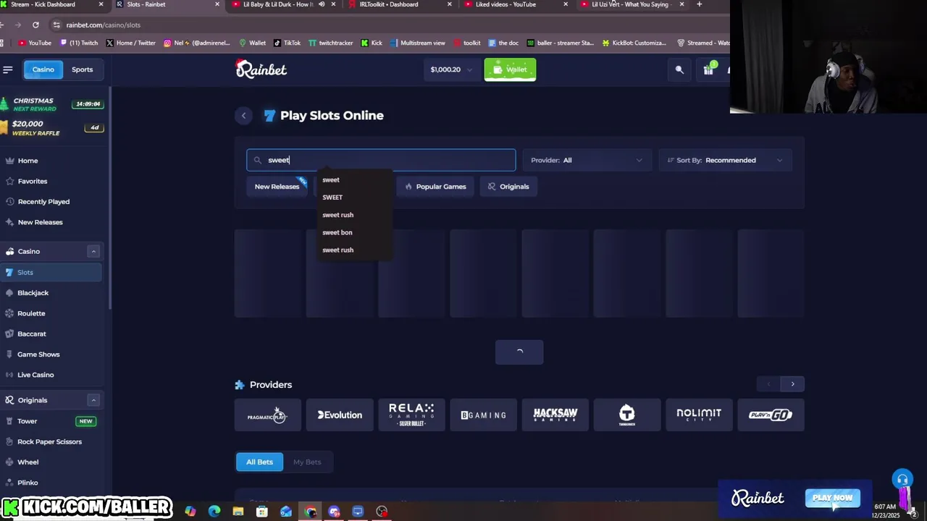This screenshot has height=521, width=927.
Task: Reload the page with browser refresh button
Action: coord(35,25)
